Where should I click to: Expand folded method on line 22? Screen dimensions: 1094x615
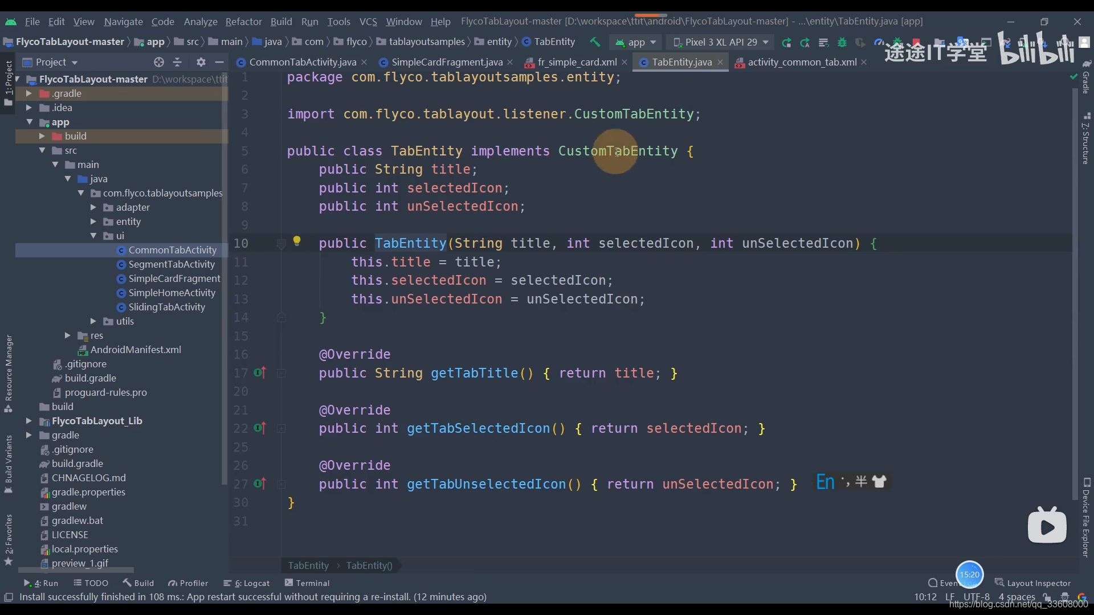point(281,428)
